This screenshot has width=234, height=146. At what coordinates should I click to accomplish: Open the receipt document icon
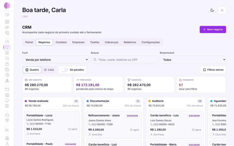[7, 64]
